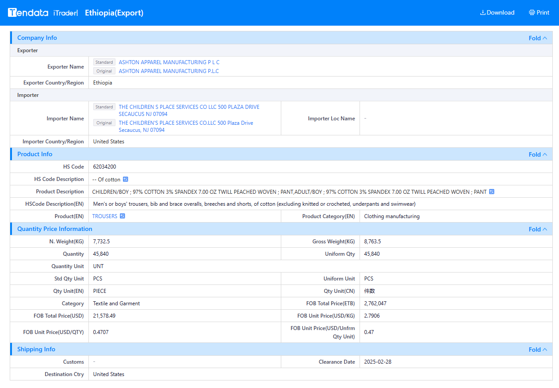Image resolution: width=559 pixels, height=388 pixels.
Task: Select Product Category value Clothing manufacturing
Action: point(392,216)
